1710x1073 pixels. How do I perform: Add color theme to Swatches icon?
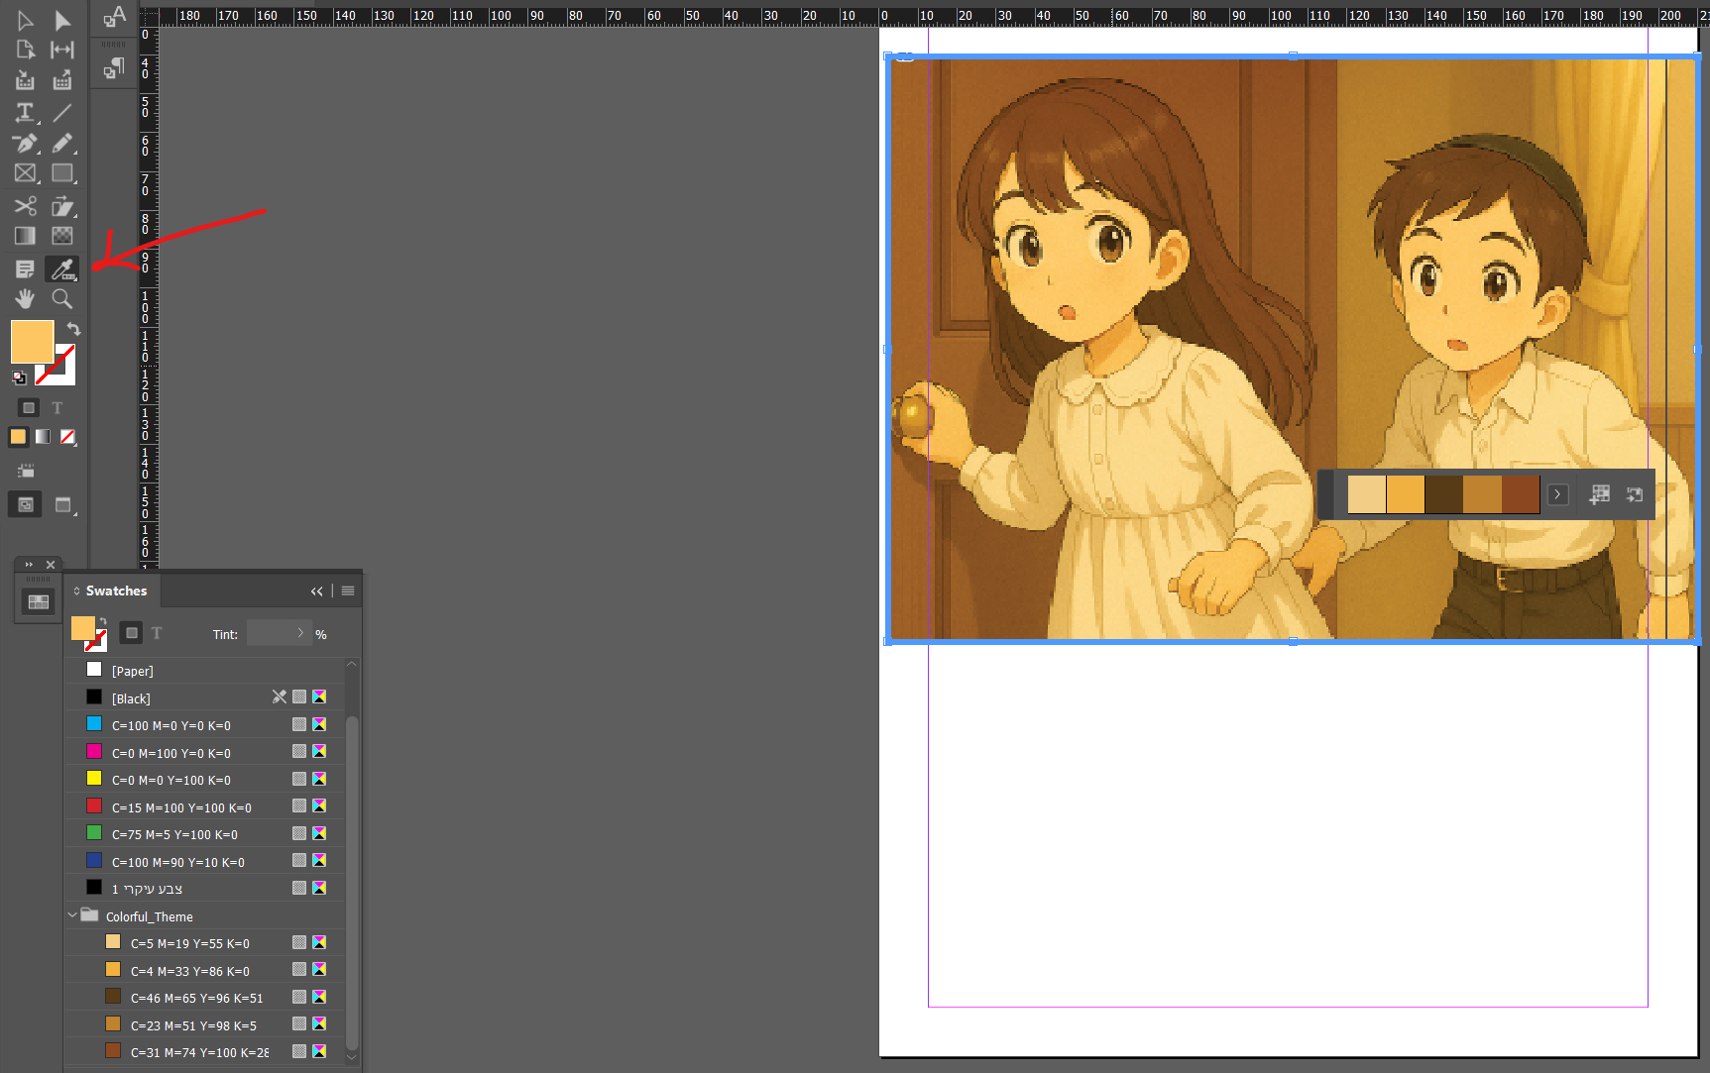pyautogui.click(x=1599, y=494)
